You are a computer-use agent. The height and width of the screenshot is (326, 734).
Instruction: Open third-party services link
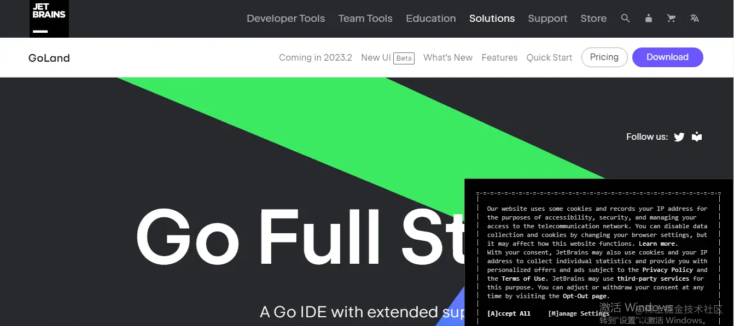[x=653, y=278]
